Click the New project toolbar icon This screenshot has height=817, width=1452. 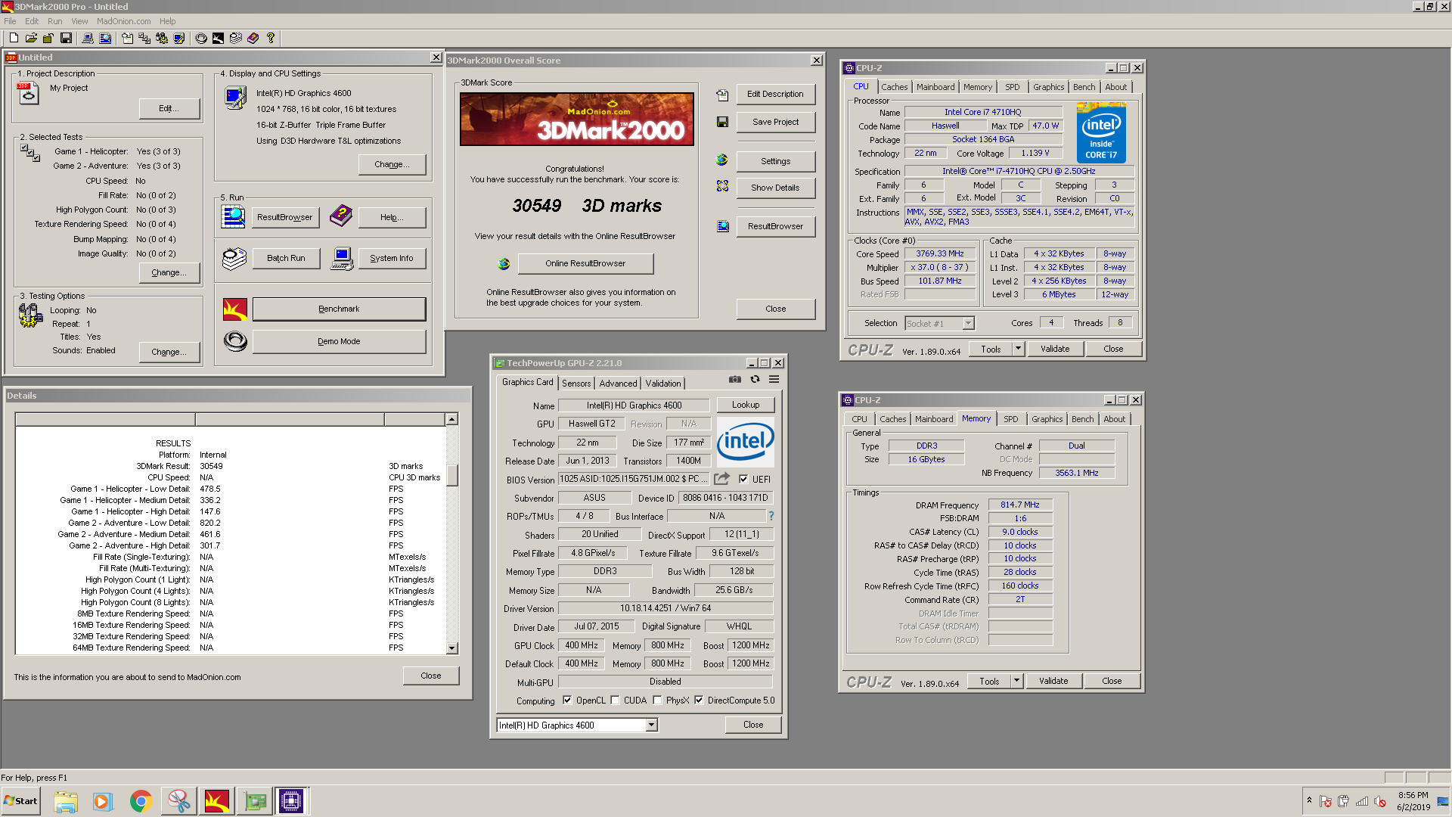(x=14, y=38)
